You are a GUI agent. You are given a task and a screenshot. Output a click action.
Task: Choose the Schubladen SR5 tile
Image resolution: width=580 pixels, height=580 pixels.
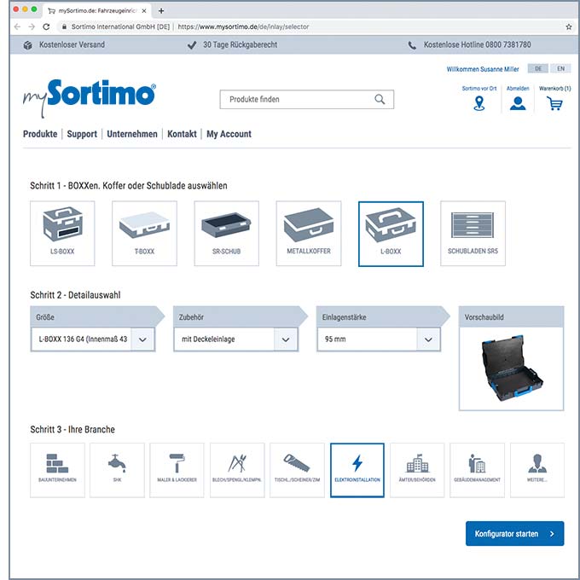pyautogui.click(x=473, y=234)
